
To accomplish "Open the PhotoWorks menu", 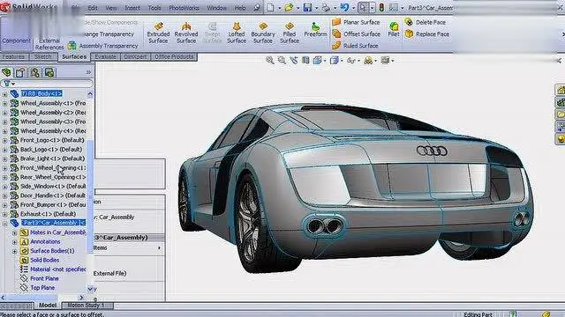I will point(184,8).
